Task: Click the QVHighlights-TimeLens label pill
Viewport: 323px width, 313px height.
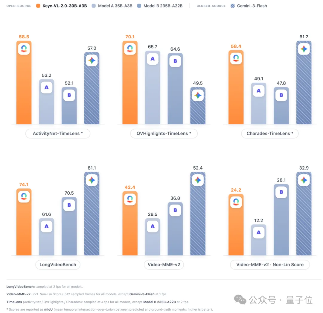Action: (164, 134)
